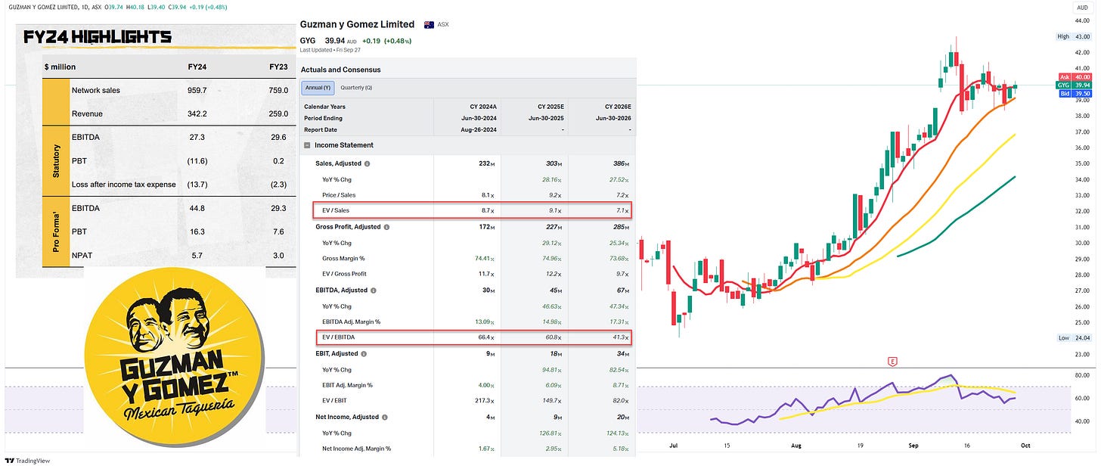Click the Bid 39.50 price label
1101x469 pixels.
coord(1073,93)
